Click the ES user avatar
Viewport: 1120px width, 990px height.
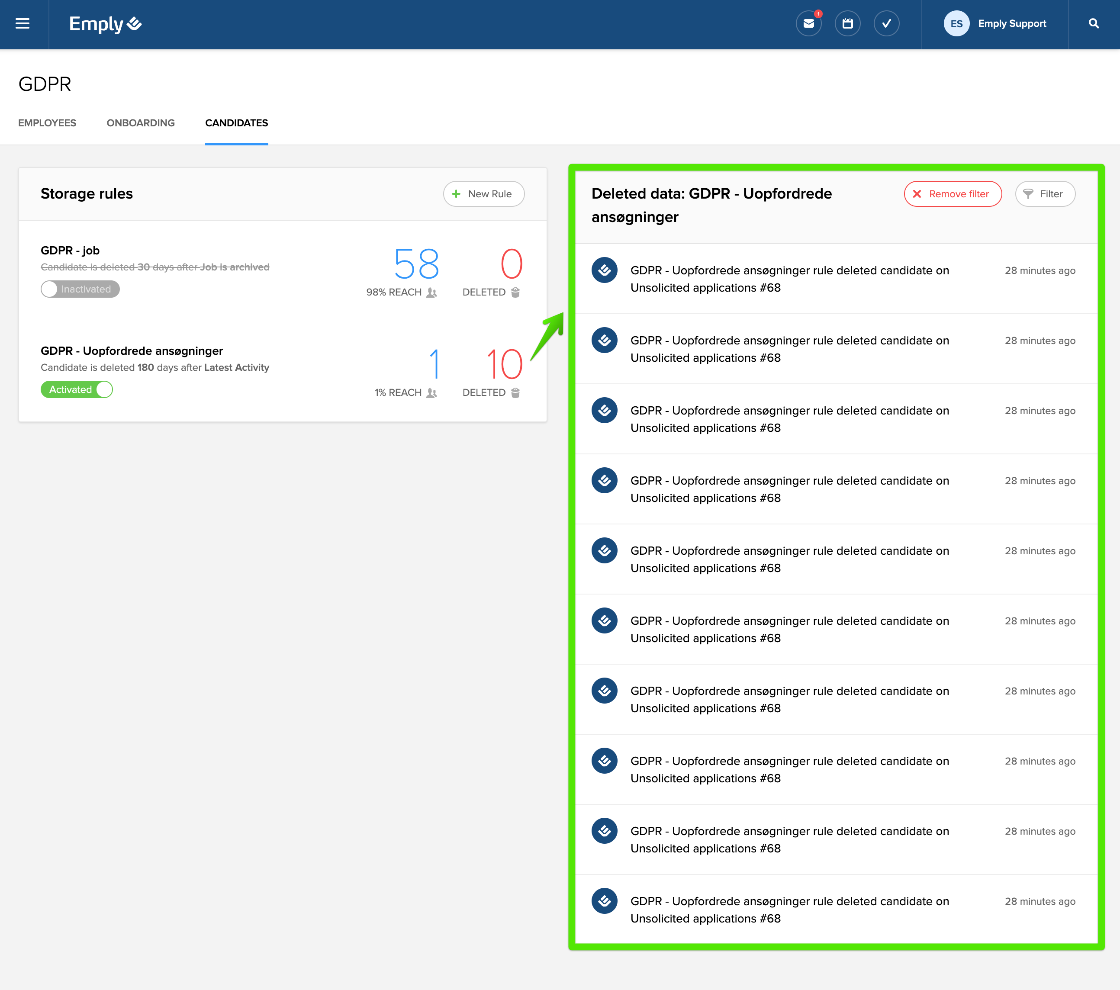(956, 23)
